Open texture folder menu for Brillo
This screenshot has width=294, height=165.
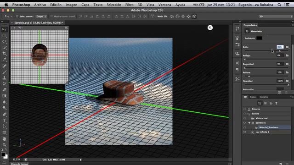287,47
